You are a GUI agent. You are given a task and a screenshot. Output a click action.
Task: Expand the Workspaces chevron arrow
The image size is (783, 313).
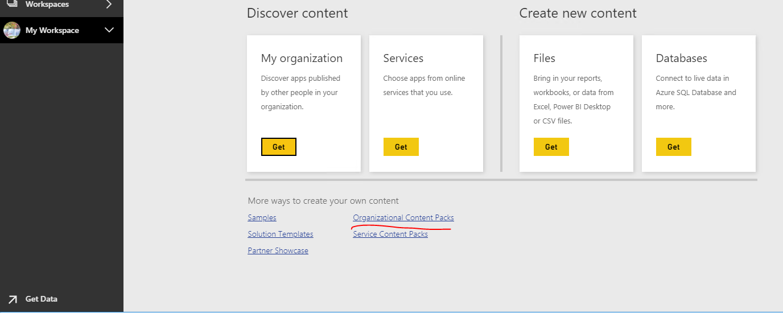[x=109, y=5]
